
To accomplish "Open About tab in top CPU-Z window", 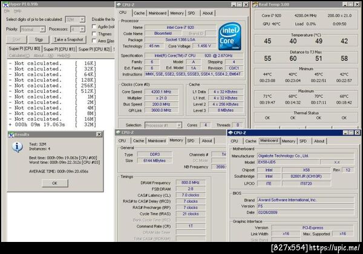I will [208, 13].
